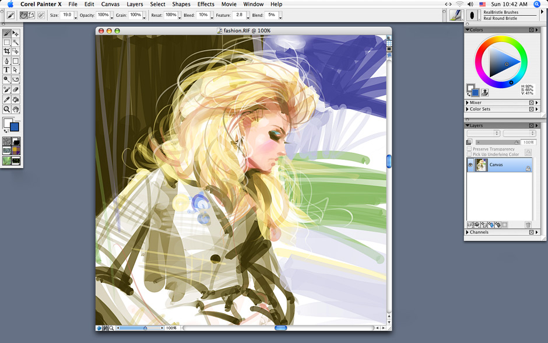Collapse the Layers palette
The image size is (548, 343).
468,125
